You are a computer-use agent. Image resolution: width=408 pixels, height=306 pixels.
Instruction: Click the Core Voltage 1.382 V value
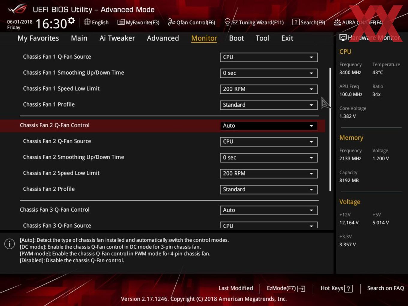point(347,116)
